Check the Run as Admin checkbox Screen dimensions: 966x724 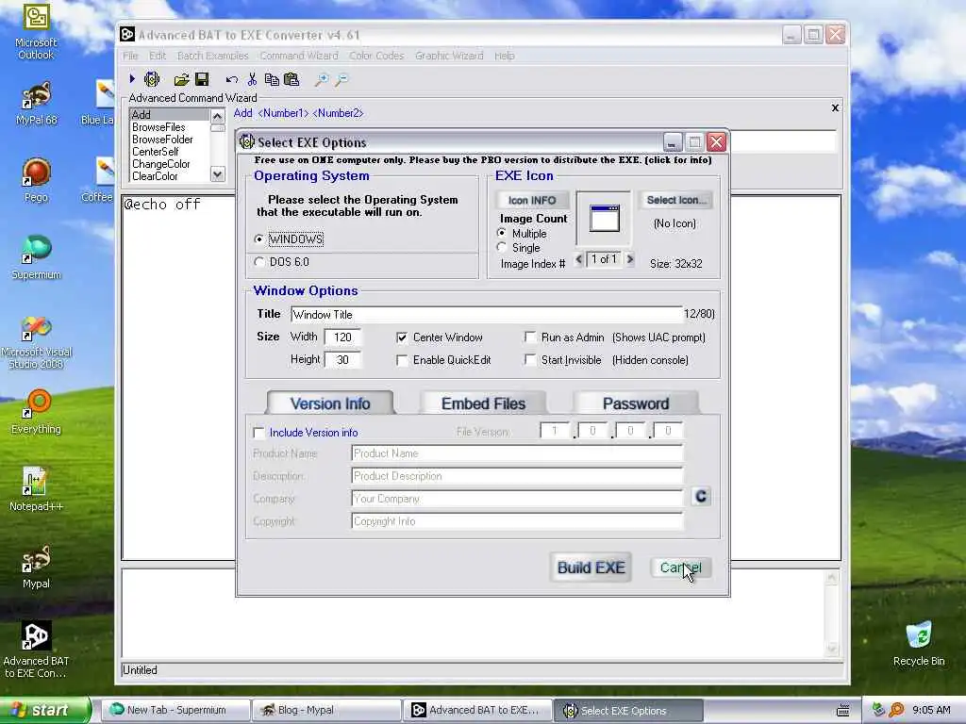click(x=530, y=337)
